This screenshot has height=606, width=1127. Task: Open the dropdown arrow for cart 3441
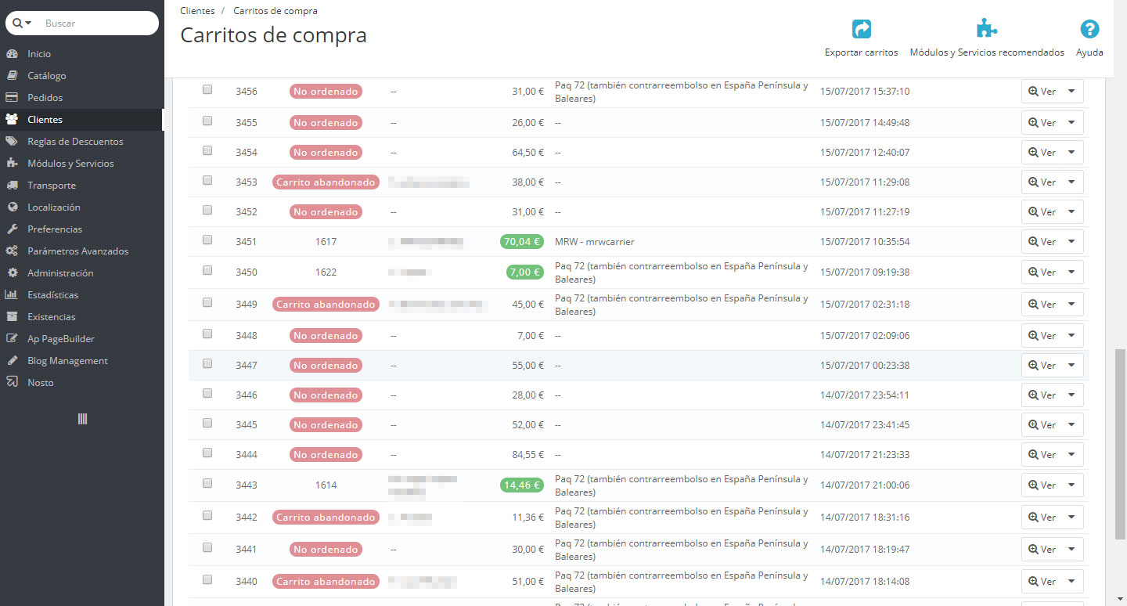click(1071, 550)
